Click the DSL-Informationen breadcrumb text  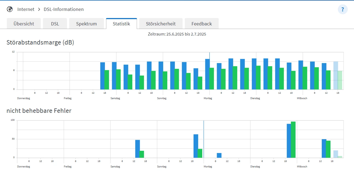[64, 9]
